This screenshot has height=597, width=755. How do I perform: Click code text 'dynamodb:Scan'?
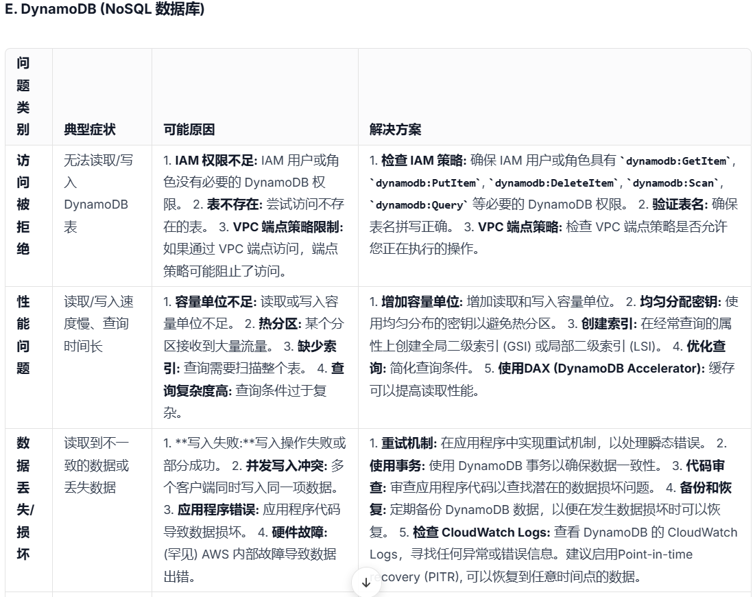[673, 183]
